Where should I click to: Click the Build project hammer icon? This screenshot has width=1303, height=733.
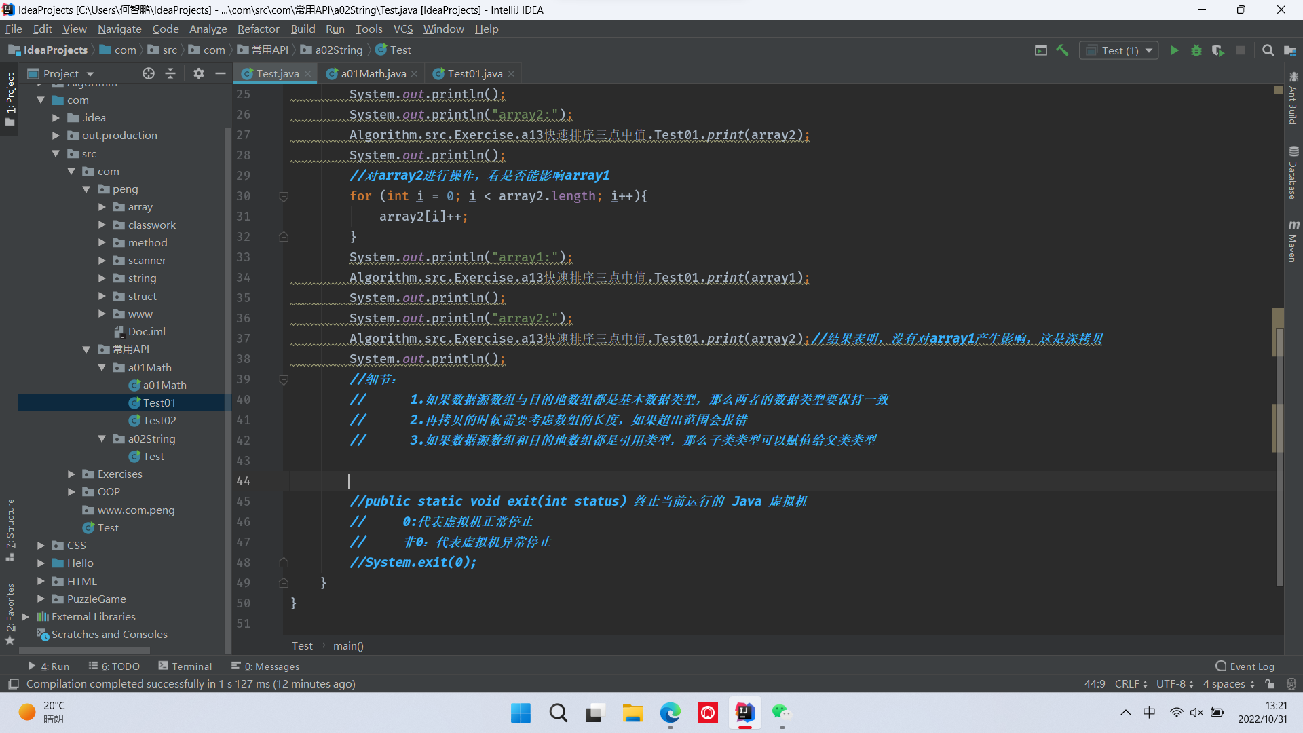point(1063,50)
